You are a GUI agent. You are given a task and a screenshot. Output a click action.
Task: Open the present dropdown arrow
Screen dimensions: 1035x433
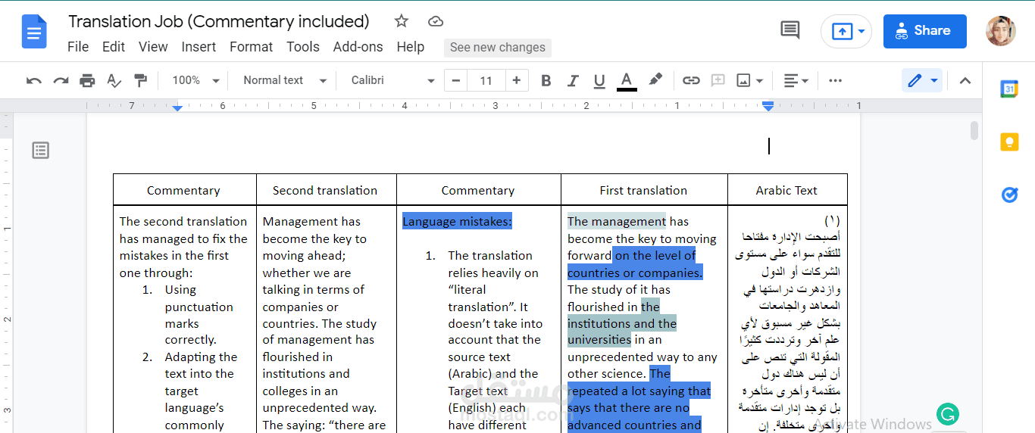click(862, 31)
